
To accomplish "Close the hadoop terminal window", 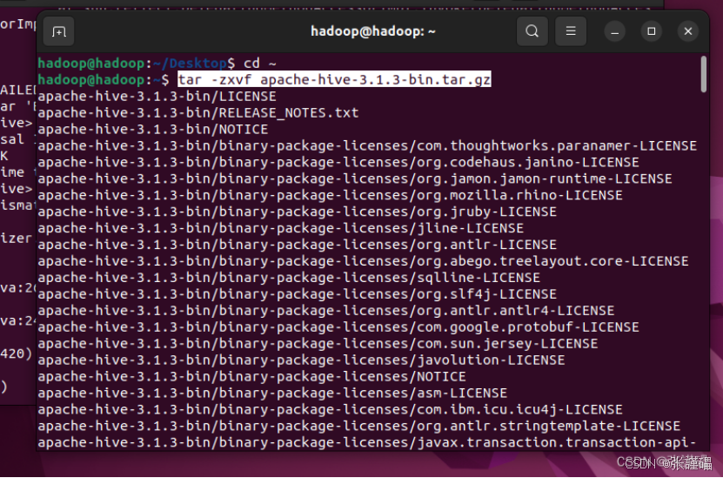I will (x=688, y=31).
